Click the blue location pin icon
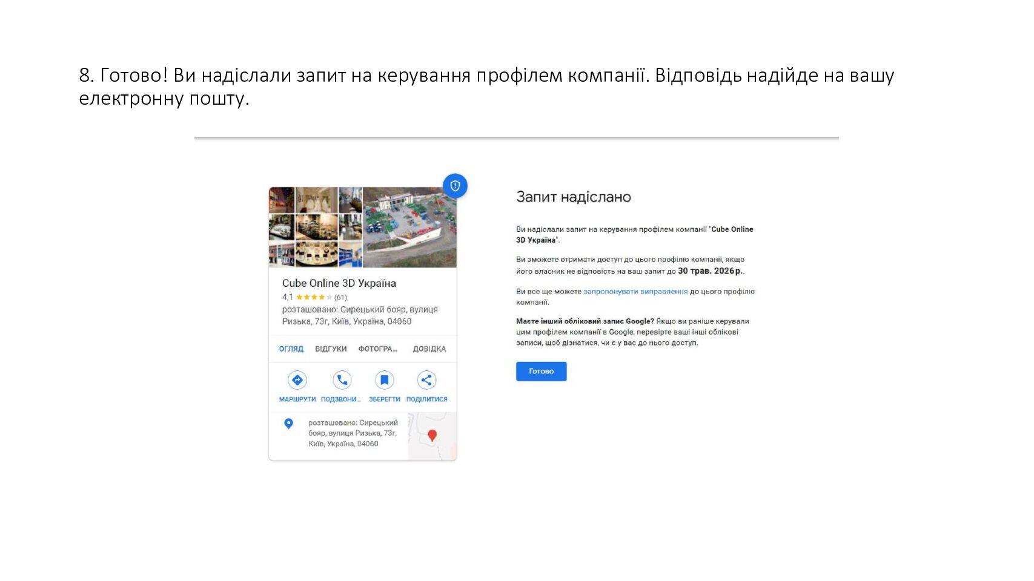 [289, 424]
